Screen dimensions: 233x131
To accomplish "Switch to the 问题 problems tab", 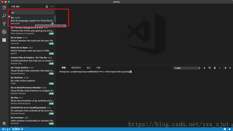I will point(98,68).
